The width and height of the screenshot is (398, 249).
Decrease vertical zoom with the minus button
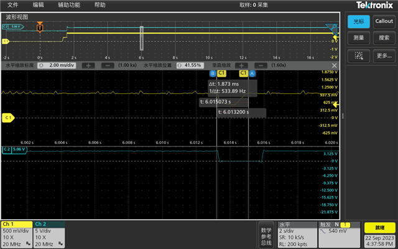coord(261,65)
